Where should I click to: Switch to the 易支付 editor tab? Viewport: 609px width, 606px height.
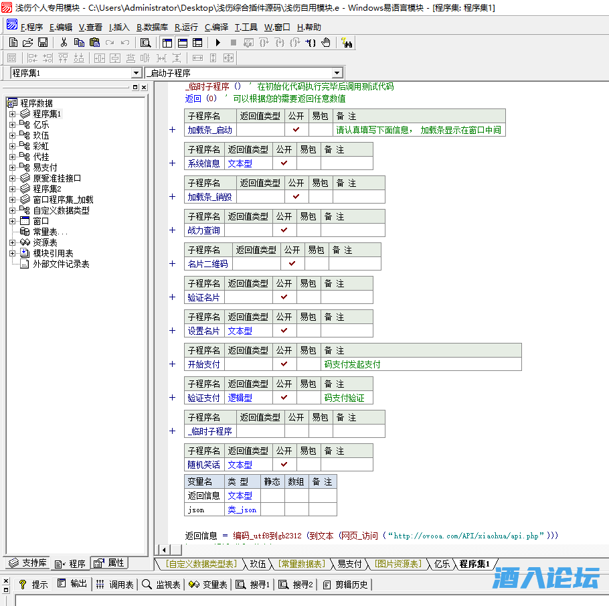(x=349, y=564)
